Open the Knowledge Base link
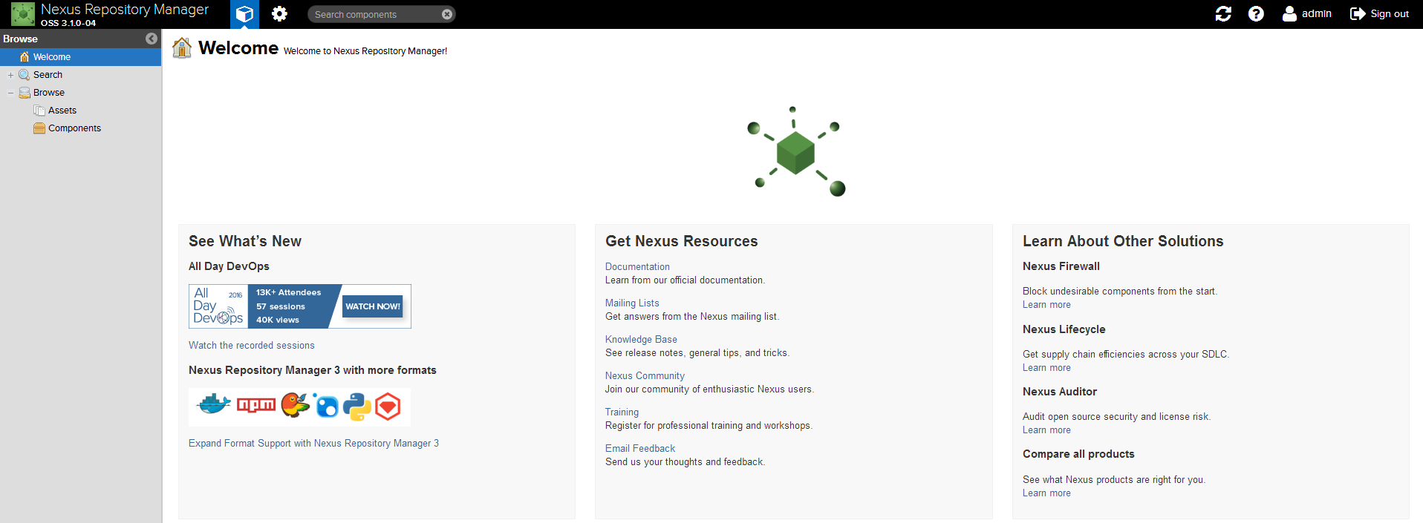 (x=641, y=340)
